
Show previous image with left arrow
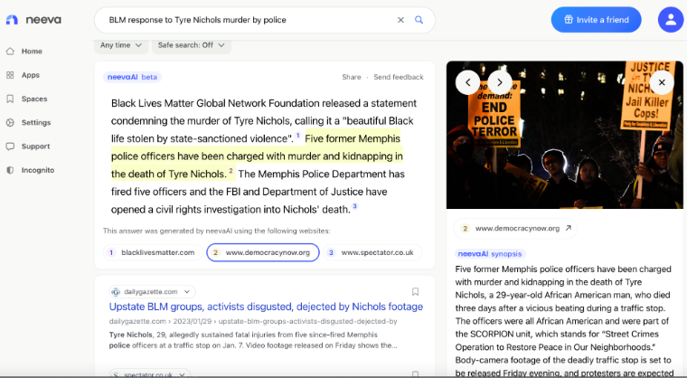coord(467,82)
